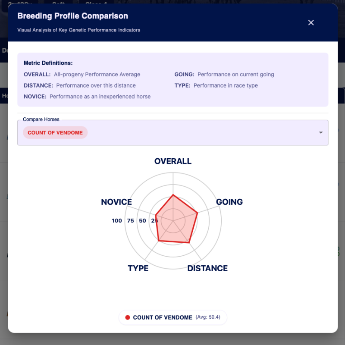This screenshot has width=345, height=345.
Task: Click the red legend marker dot
Action: click(x=127, y=317)
